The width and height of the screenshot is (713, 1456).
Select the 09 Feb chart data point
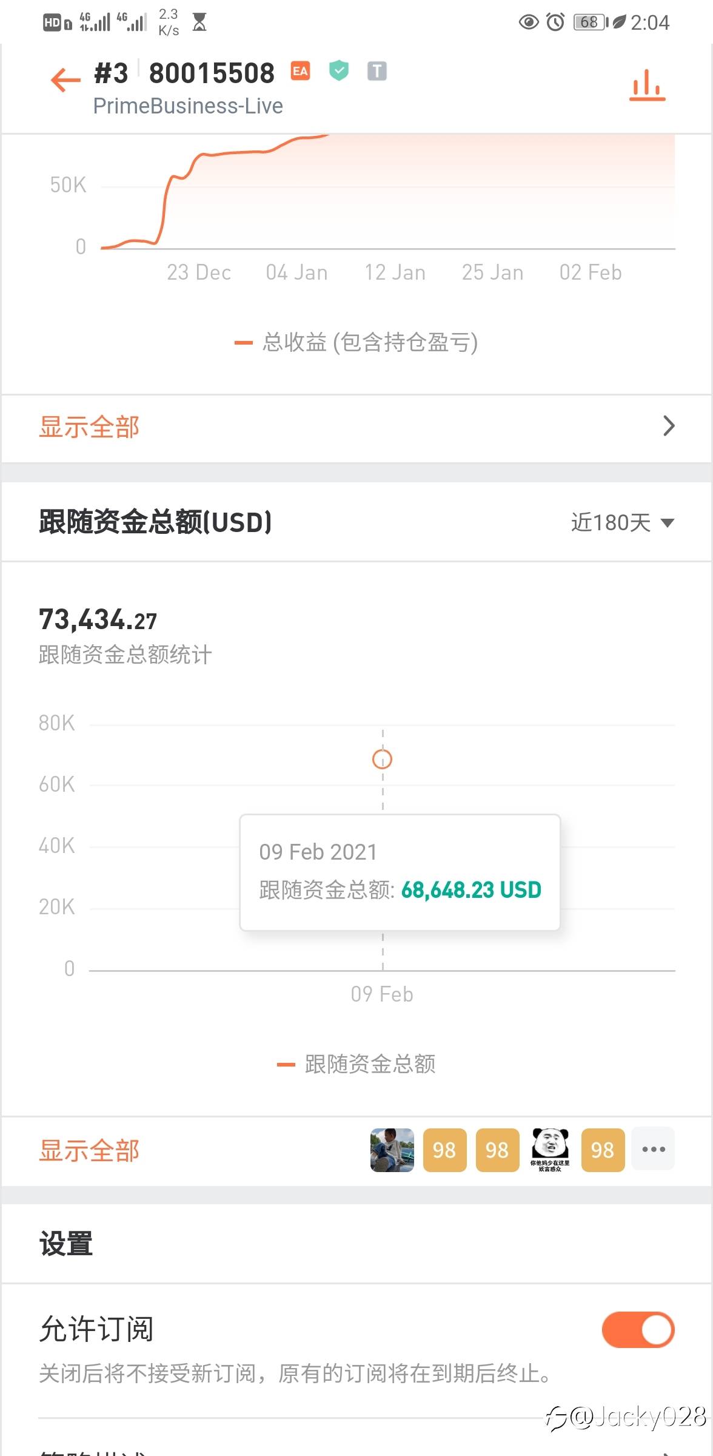tap(383, 759)
